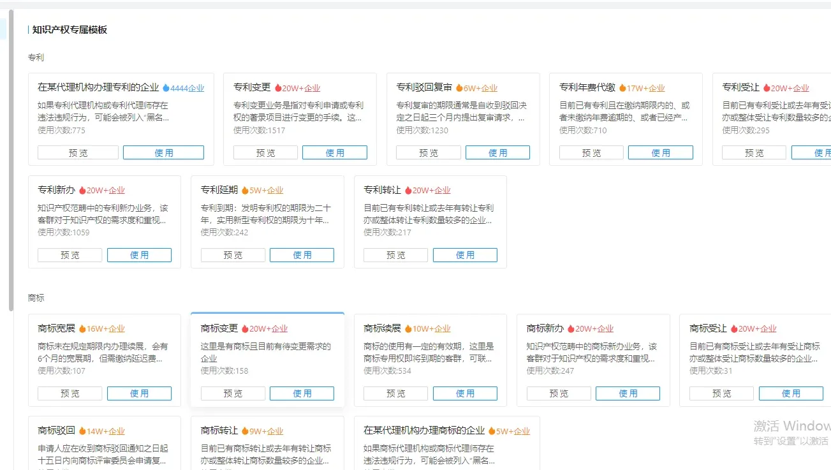Click the flame icon next to 商标宽展
The width and height of the screenshot is (831, 470).
pyautogui.click(x=82, y=328)
